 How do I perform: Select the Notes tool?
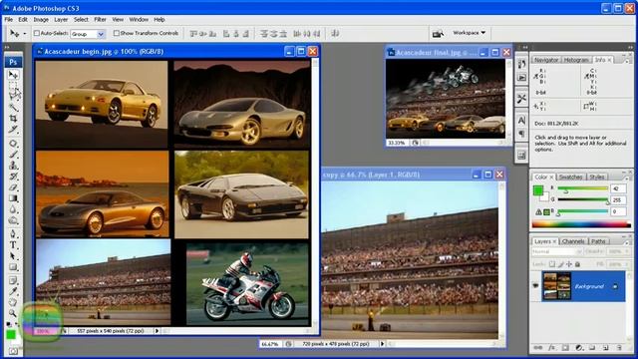pos(13,281)
